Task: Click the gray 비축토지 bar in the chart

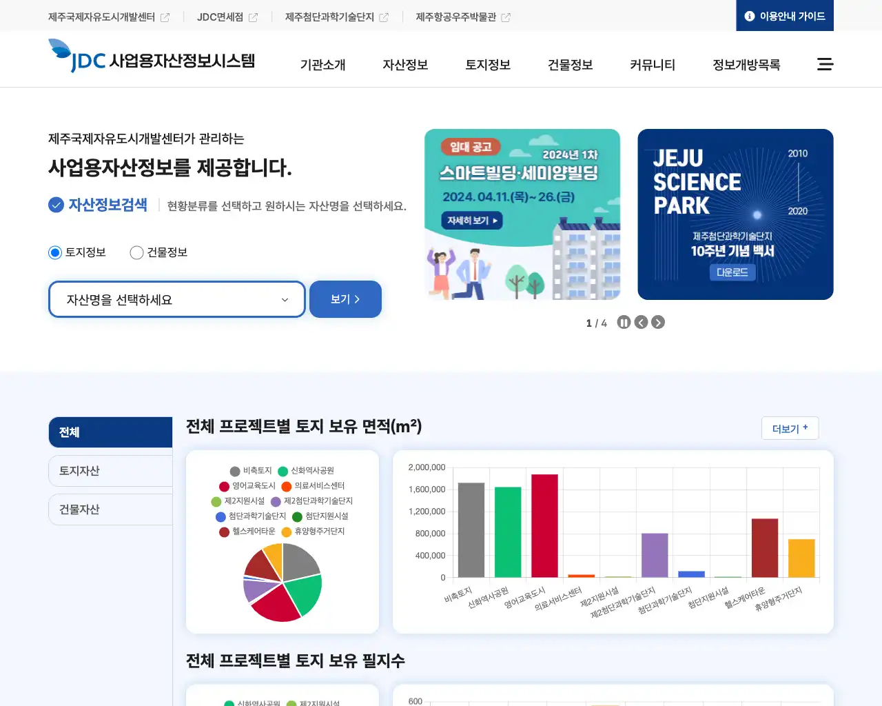Action: [471, 529]
